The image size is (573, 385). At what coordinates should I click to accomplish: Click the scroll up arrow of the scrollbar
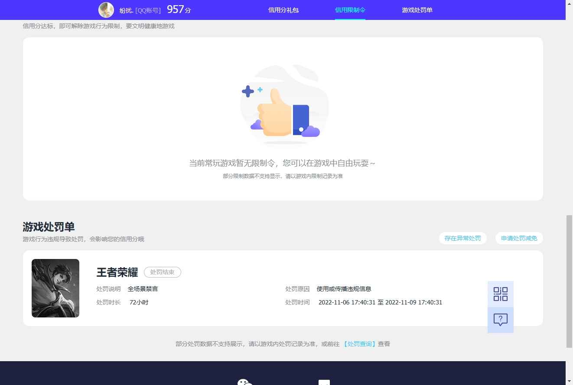point(569,3)
